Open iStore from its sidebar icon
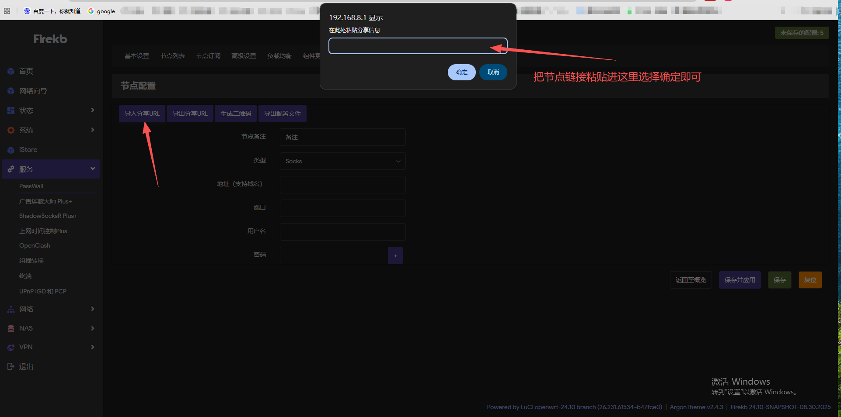841x417 pixels. (11, 150)
